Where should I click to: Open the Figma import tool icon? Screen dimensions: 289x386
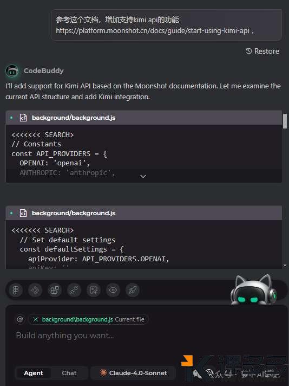point(16,290)
